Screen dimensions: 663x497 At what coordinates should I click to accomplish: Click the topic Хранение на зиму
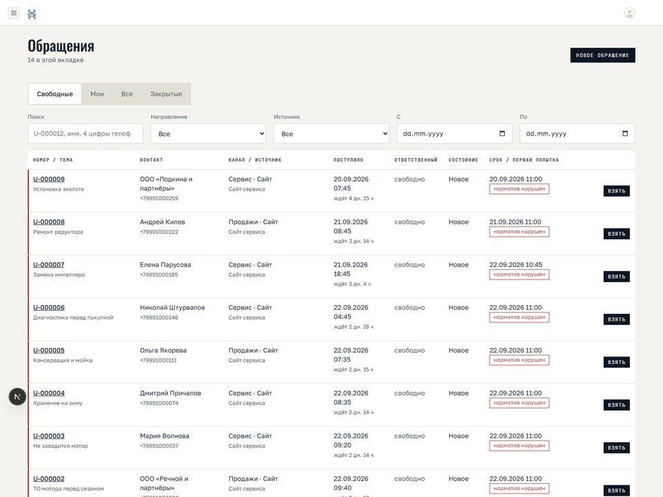point(58,402)
